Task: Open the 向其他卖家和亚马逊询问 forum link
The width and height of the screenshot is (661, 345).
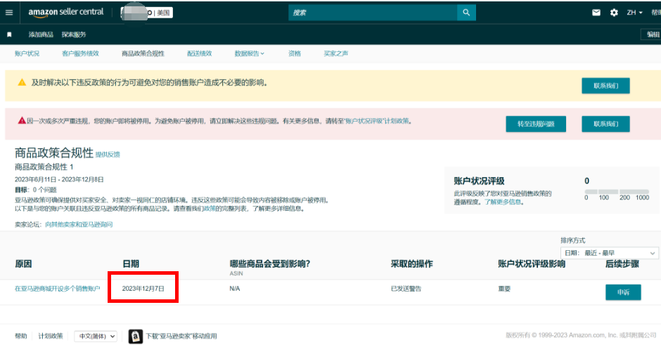Action: pos(79,225)
